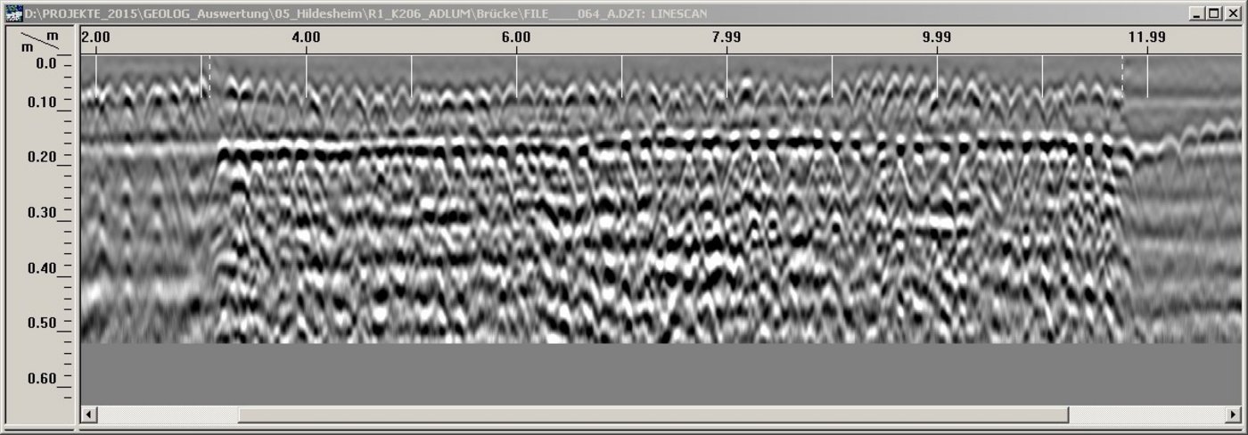
Task: Click the 6.00 distance ruler label
Action: [x=516, y=37]
